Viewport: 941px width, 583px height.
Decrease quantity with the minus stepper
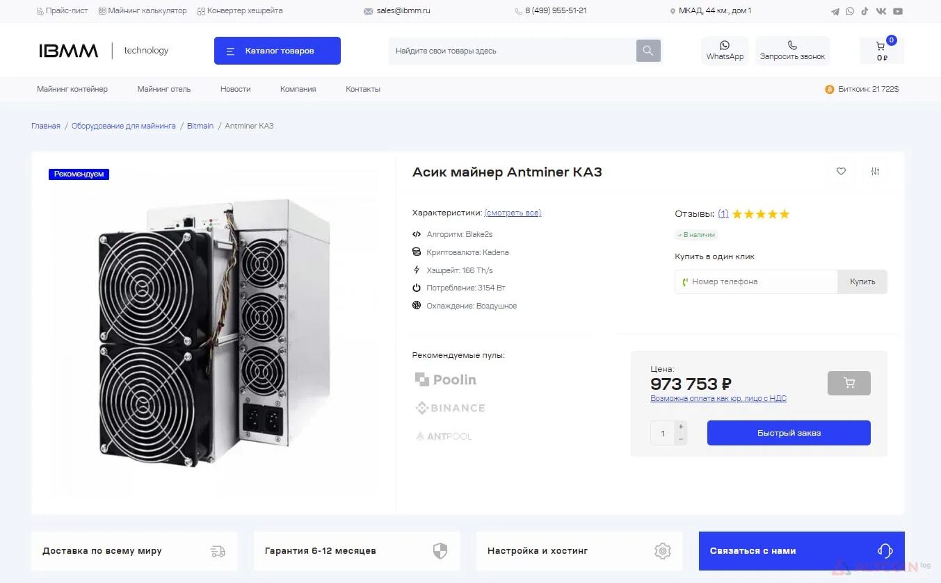click(681, 439)
